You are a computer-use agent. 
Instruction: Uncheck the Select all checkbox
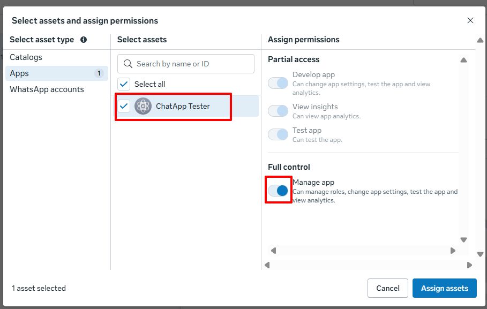(124, 84)
